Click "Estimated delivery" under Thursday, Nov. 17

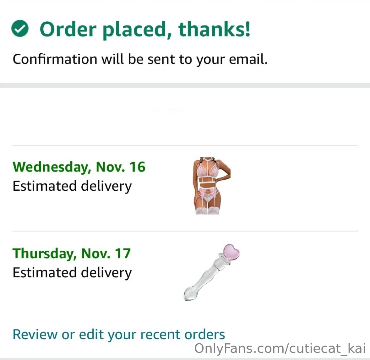click(x=72, y=273)
